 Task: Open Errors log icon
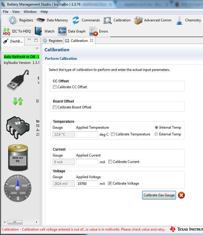(94, 31)
